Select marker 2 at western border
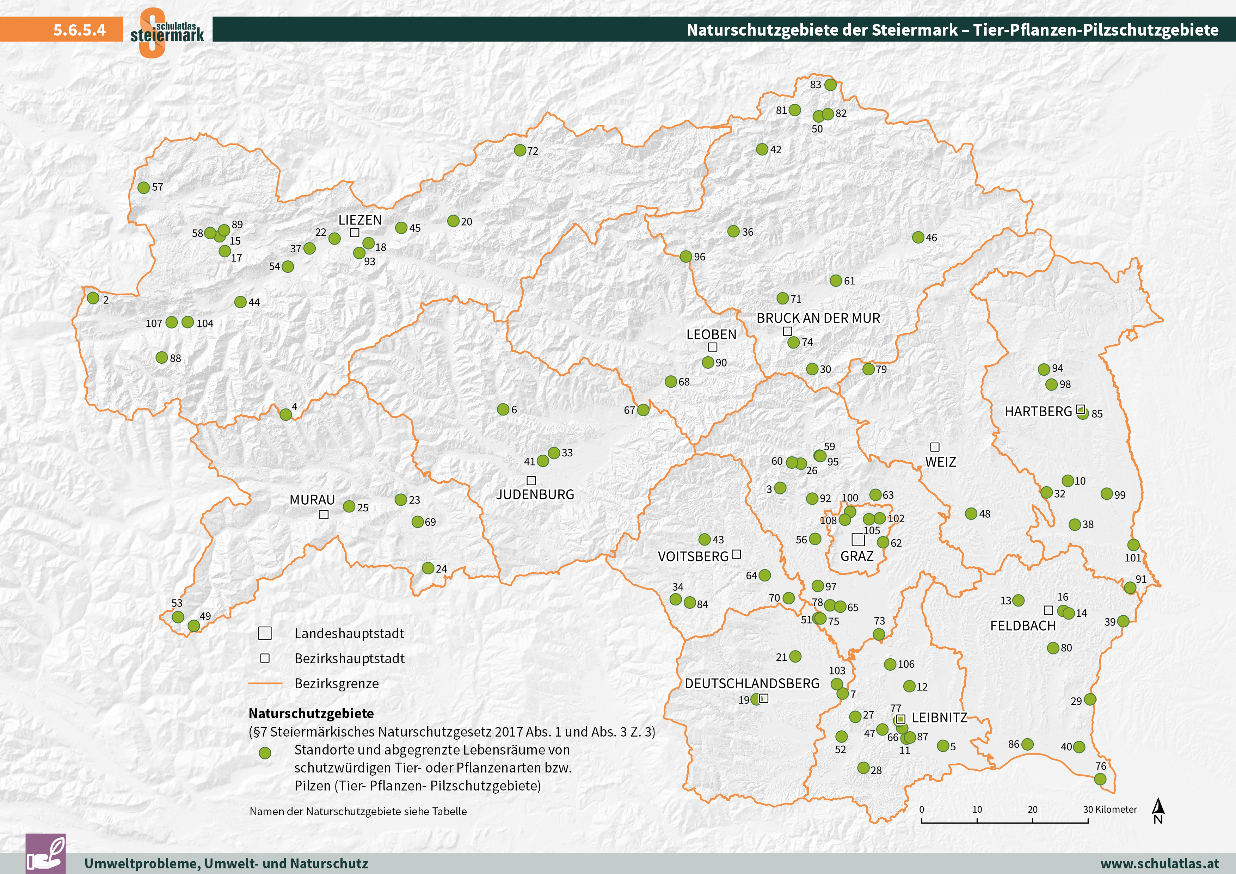 93,297
